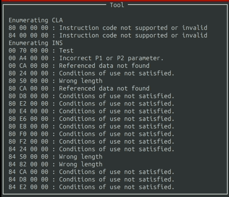Click the 84 E2 output line
Viewport: 229px width, 197px height.
(92, 187)
